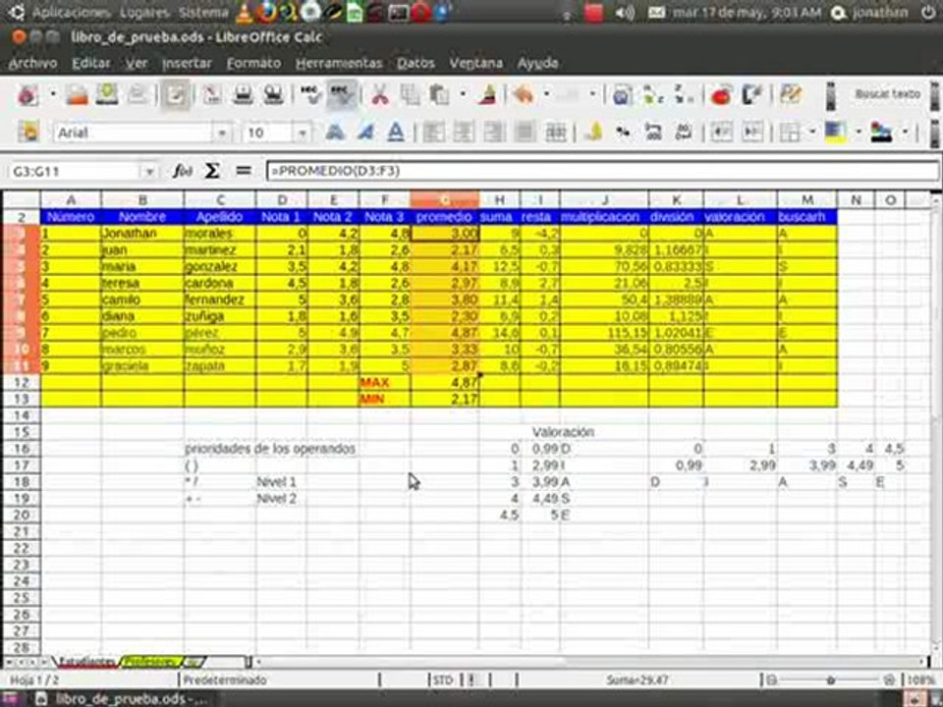
Task: Click the Increase indent icon
Action: [751, 132]
